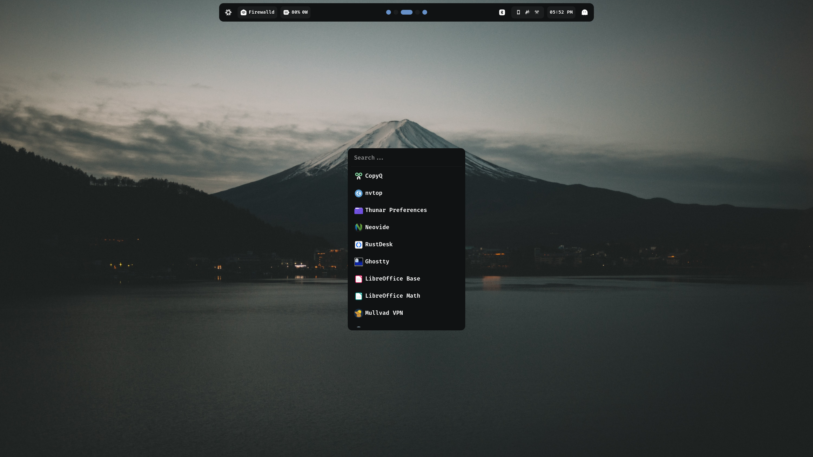
Task: Launch Ghostty terminal entry
Action: coord(377,262)
